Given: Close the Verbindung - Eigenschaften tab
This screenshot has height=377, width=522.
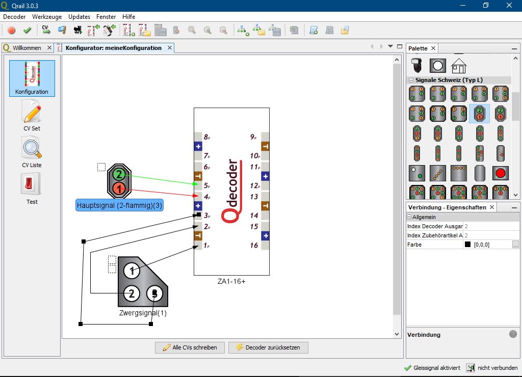Looking at the screenshot, I should pos(492,207).
